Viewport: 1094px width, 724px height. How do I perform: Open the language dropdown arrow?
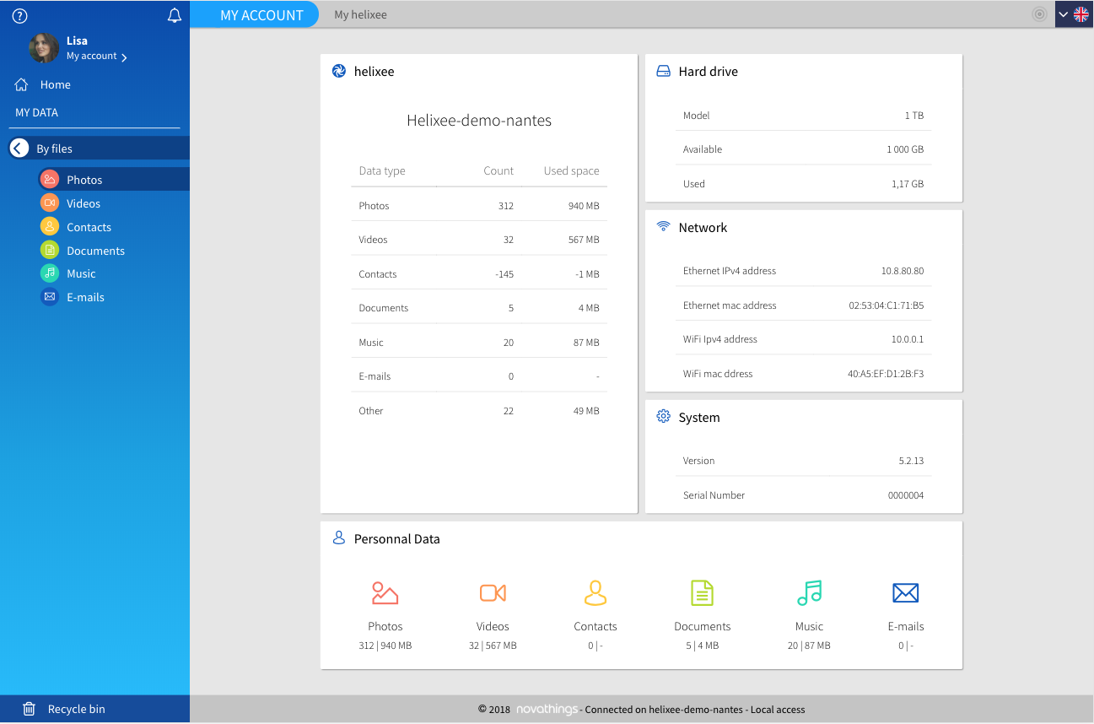[1063, 14]
